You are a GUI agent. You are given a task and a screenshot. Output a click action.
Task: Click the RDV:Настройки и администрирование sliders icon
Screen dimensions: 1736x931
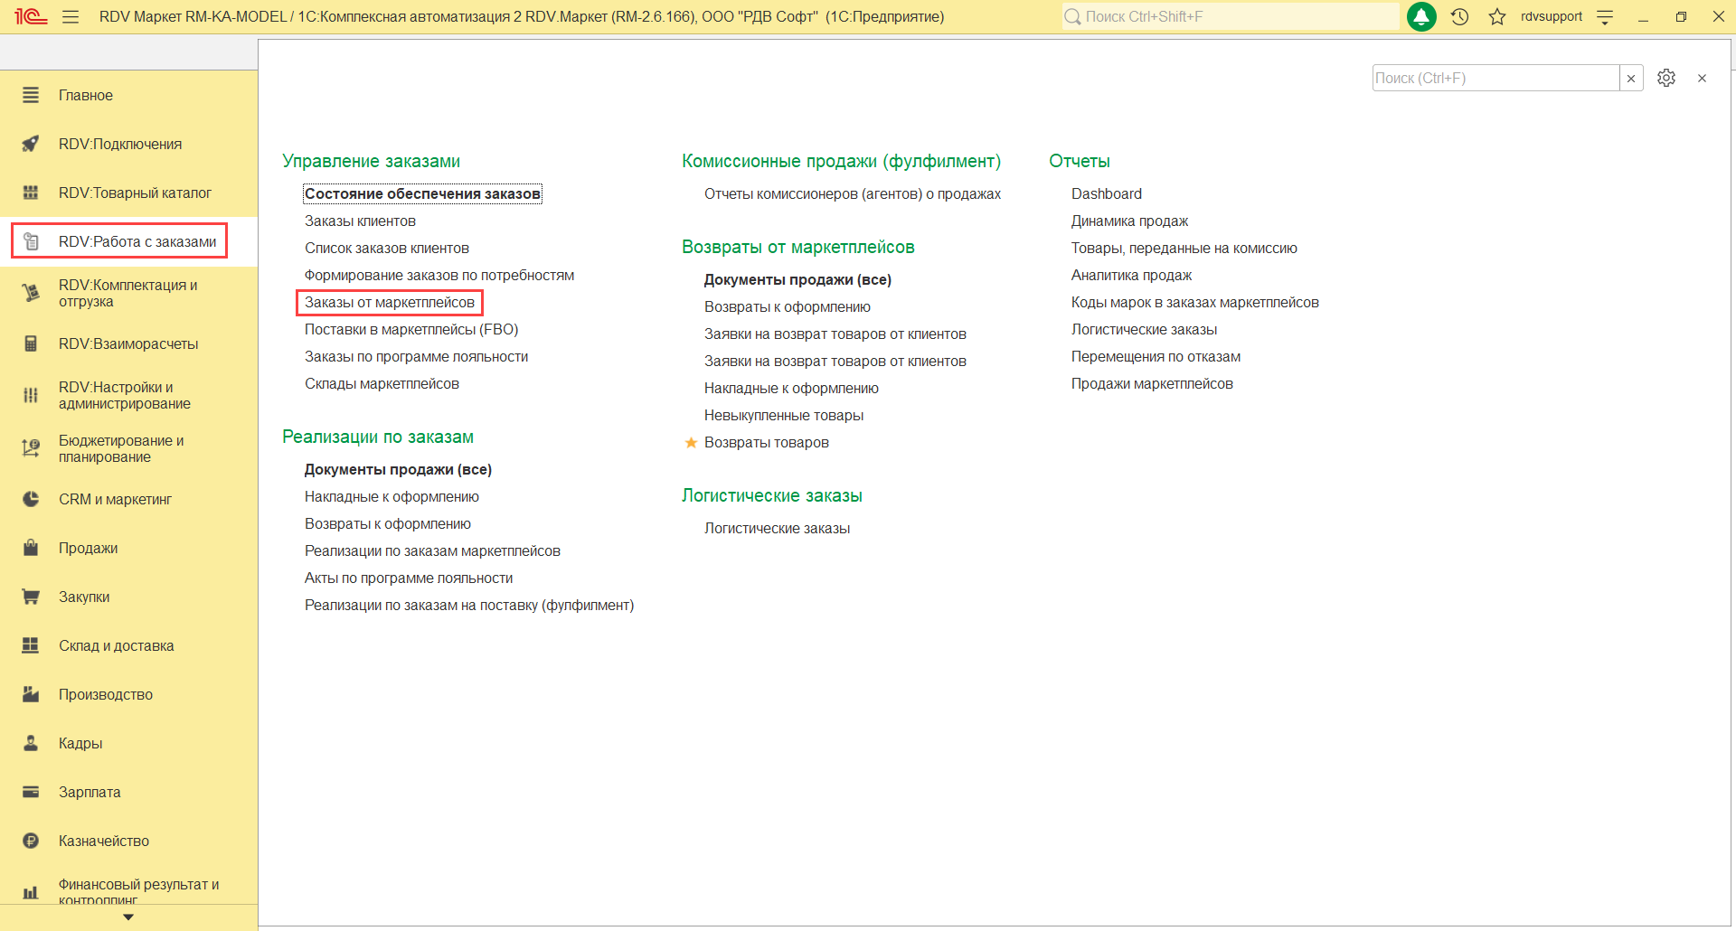point(31,395)
